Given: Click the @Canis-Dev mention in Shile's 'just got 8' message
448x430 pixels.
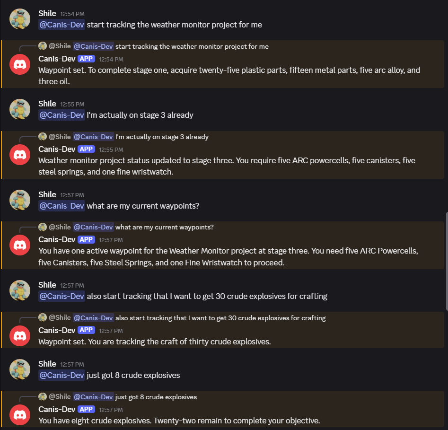Looking at the screenshot, I should (61, 375).
